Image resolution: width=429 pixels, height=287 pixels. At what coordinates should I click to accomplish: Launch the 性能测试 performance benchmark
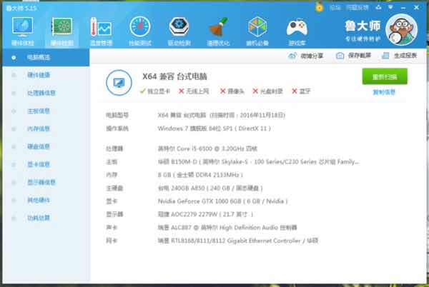pyautogui.click(x=140, y=31)
